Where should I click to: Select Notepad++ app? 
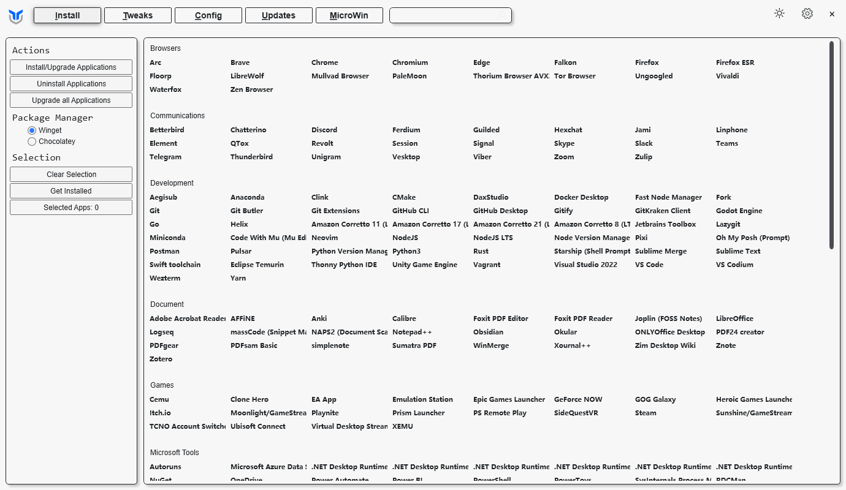412,332
